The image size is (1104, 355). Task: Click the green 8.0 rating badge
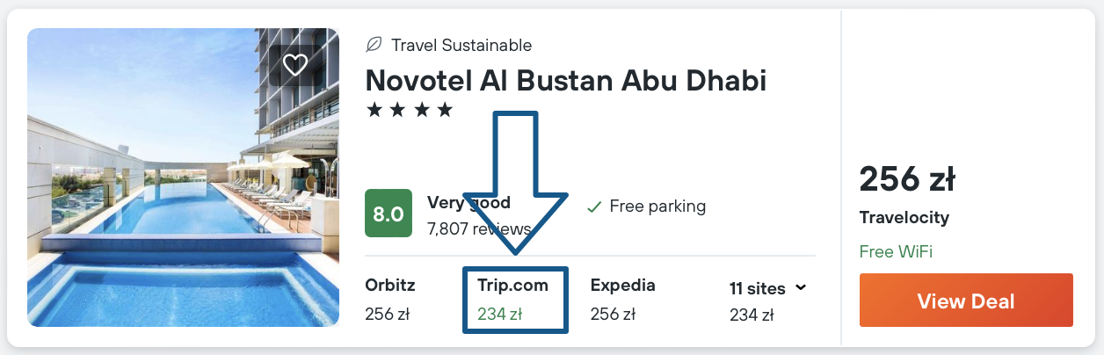(x=389, y=214)
